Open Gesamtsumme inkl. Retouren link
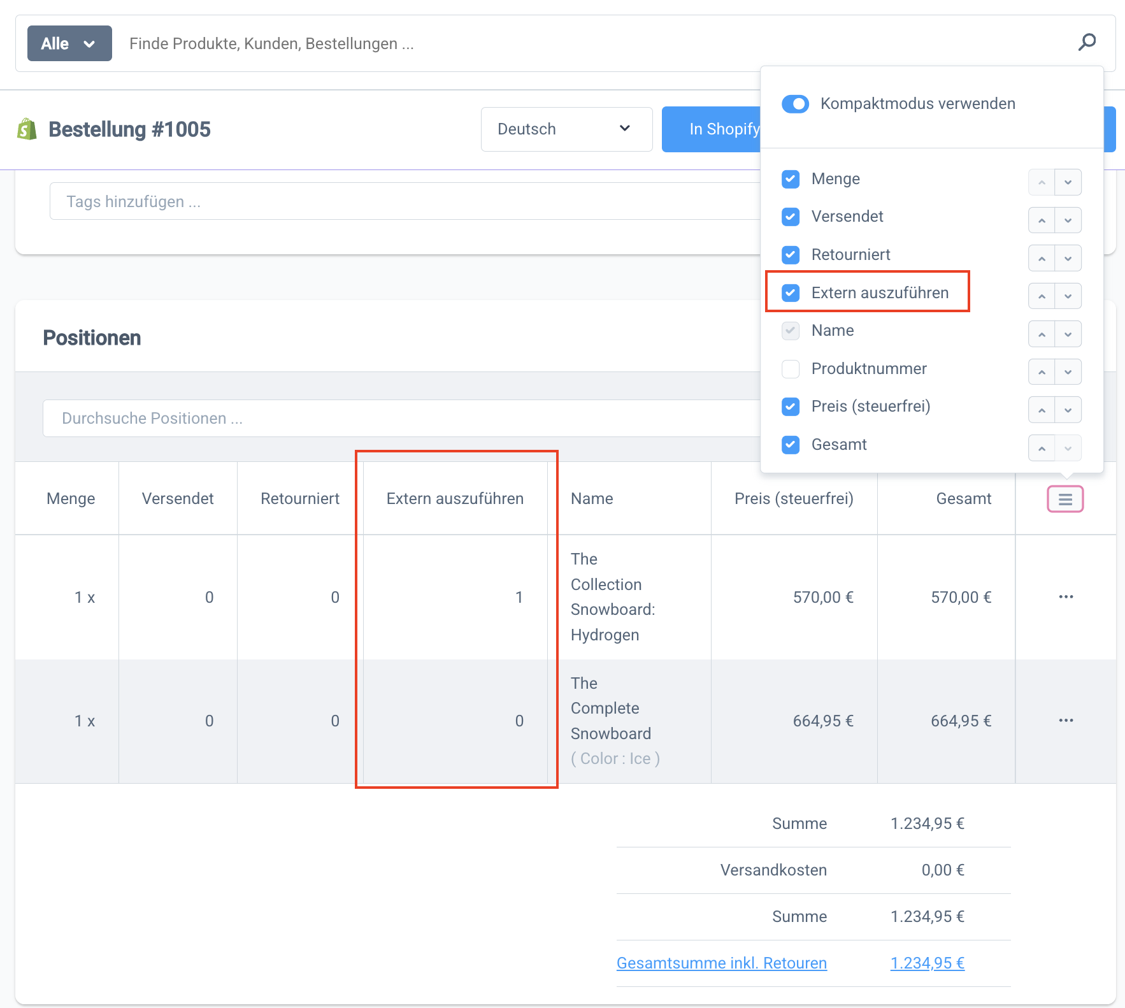Image resolution: width=1125 pixels, height=1008 pixels. (x=721, y=963)
